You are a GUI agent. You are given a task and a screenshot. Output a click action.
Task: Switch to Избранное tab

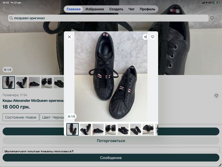tap(95, 9)
